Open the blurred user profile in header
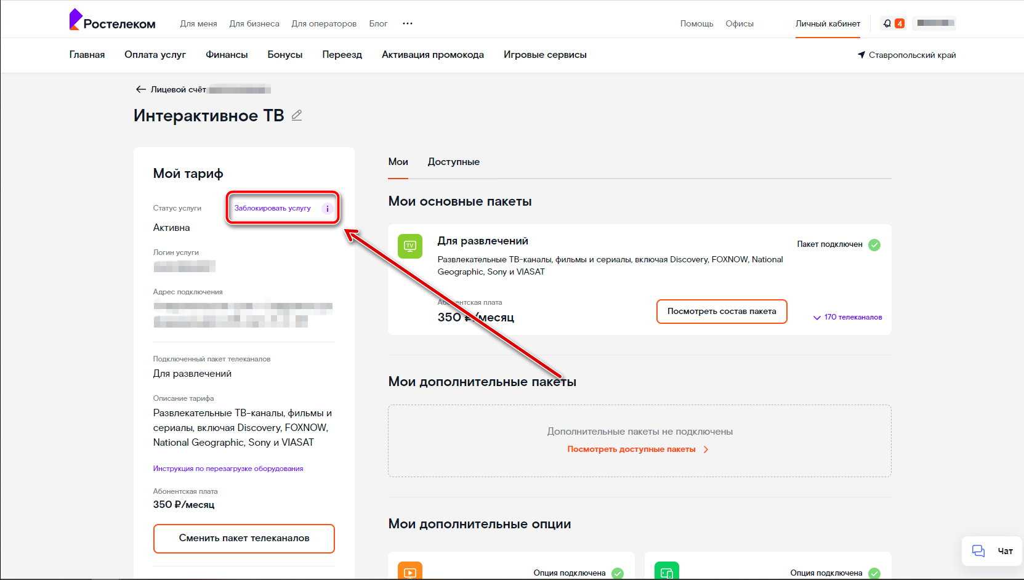 pos(935,23)
